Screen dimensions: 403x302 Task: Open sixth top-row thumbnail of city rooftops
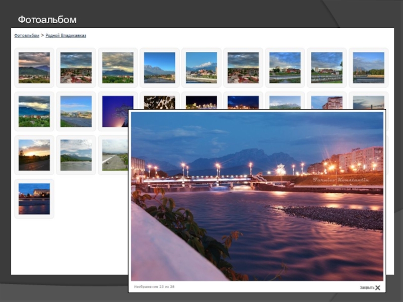point(243,67)
